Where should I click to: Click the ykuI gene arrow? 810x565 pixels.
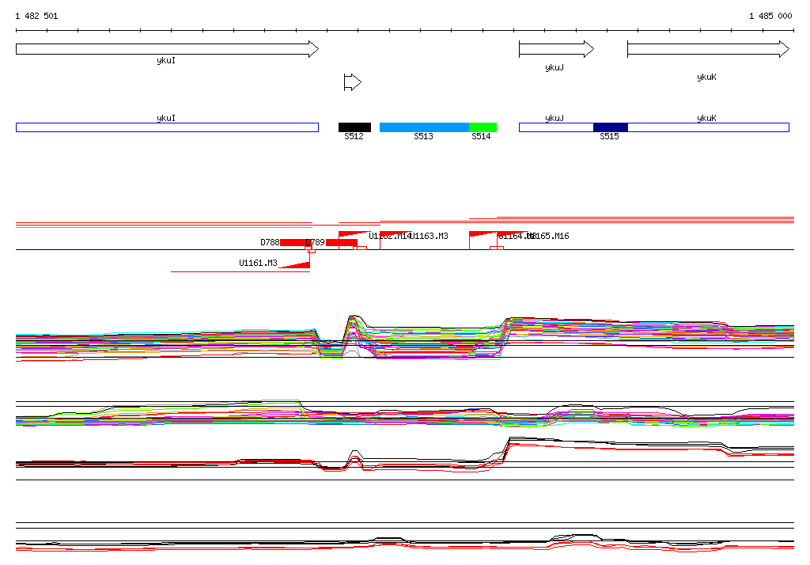(168, 49)
